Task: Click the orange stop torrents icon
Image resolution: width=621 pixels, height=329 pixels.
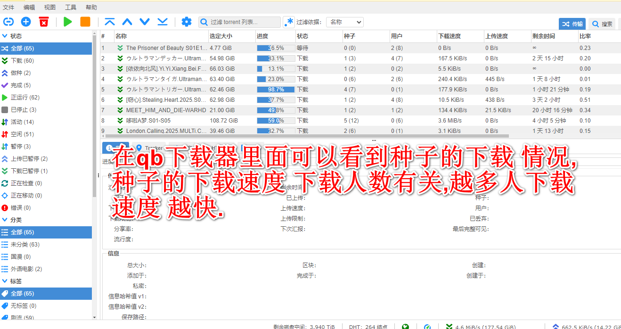Action: coord(85,22)
